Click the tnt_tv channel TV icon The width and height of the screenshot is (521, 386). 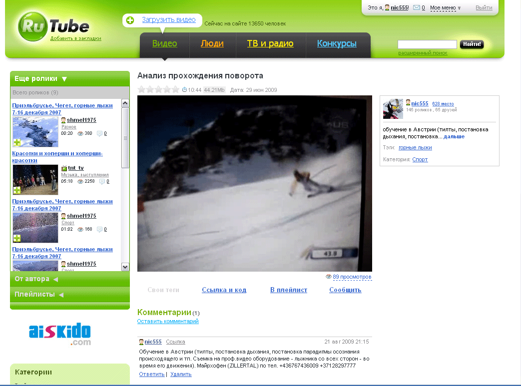coord(64,168)
